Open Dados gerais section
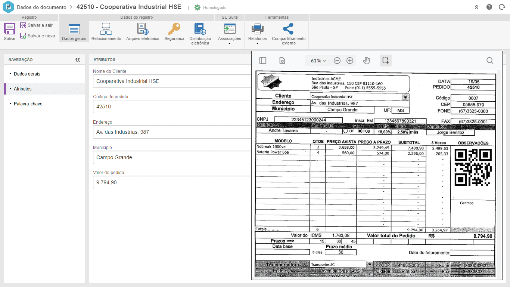The height and width of the screenshot is (287, 510). click(74, 32)
